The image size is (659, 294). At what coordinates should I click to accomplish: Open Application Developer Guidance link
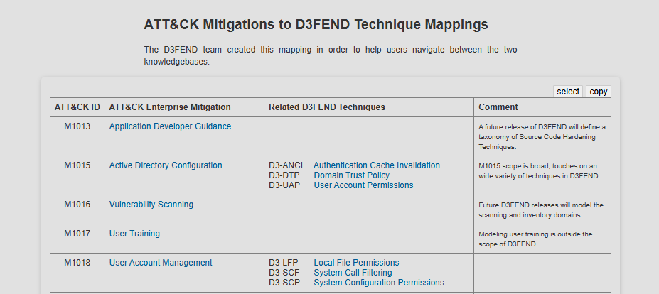click(170, 126)
